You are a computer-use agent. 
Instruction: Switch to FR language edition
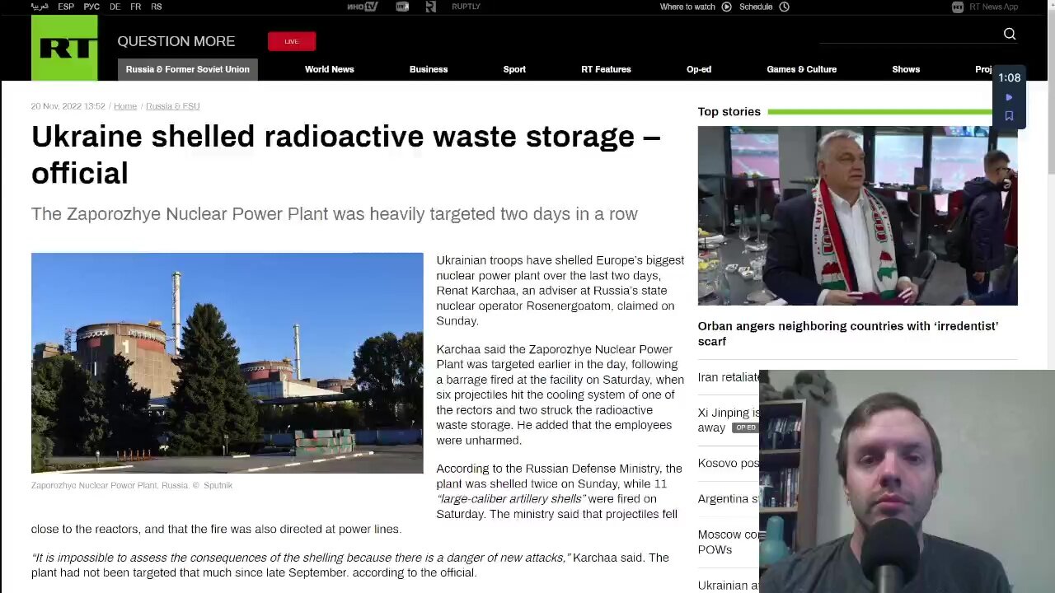pos(135,7)
